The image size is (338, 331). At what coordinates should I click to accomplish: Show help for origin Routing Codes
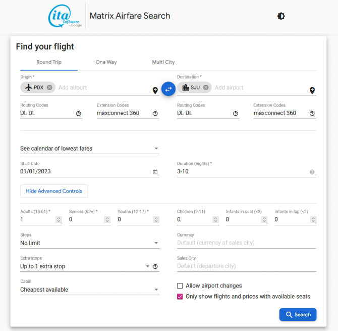[x=79, y=114]
